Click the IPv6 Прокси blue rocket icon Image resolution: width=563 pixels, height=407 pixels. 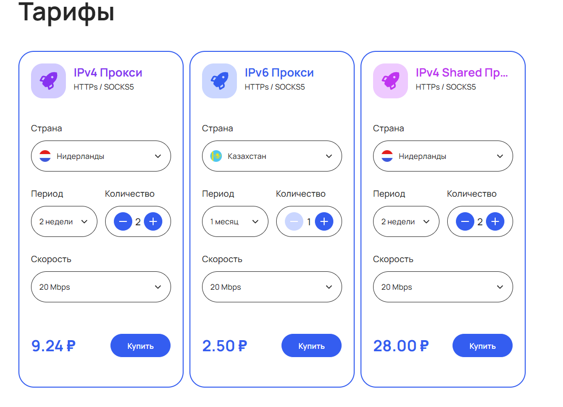pyautogui.click(x=219, y=81)
